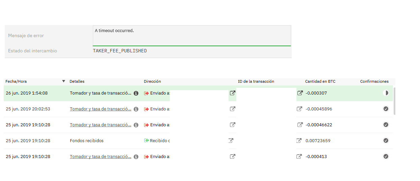Open the info icon for the 1:54:08 transaction
The width and height of the screenshot is (420, 181).
coord(136,93)
